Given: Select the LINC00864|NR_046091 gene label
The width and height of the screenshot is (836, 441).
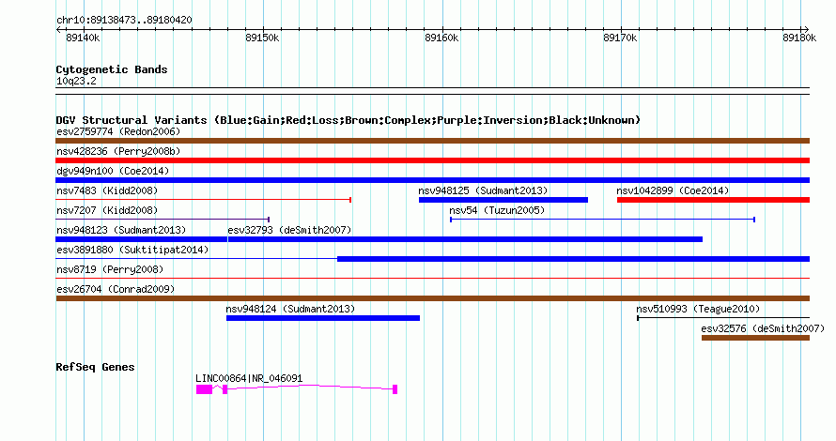Looking at the screenshot, I should [x=249, y=378].
